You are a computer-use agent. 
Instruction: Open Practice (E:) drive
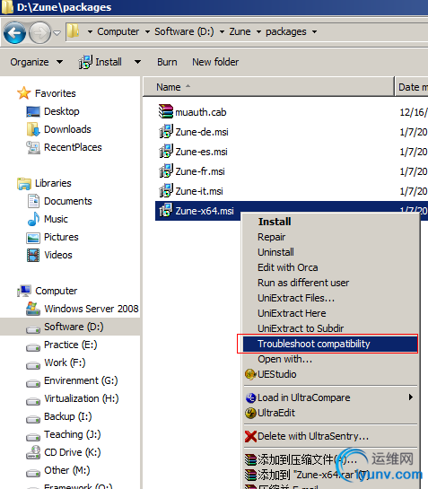71,345
